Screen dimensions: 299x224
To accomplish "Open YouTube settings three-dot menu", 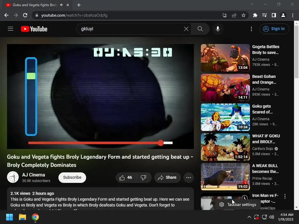I will tap(251, 29).
